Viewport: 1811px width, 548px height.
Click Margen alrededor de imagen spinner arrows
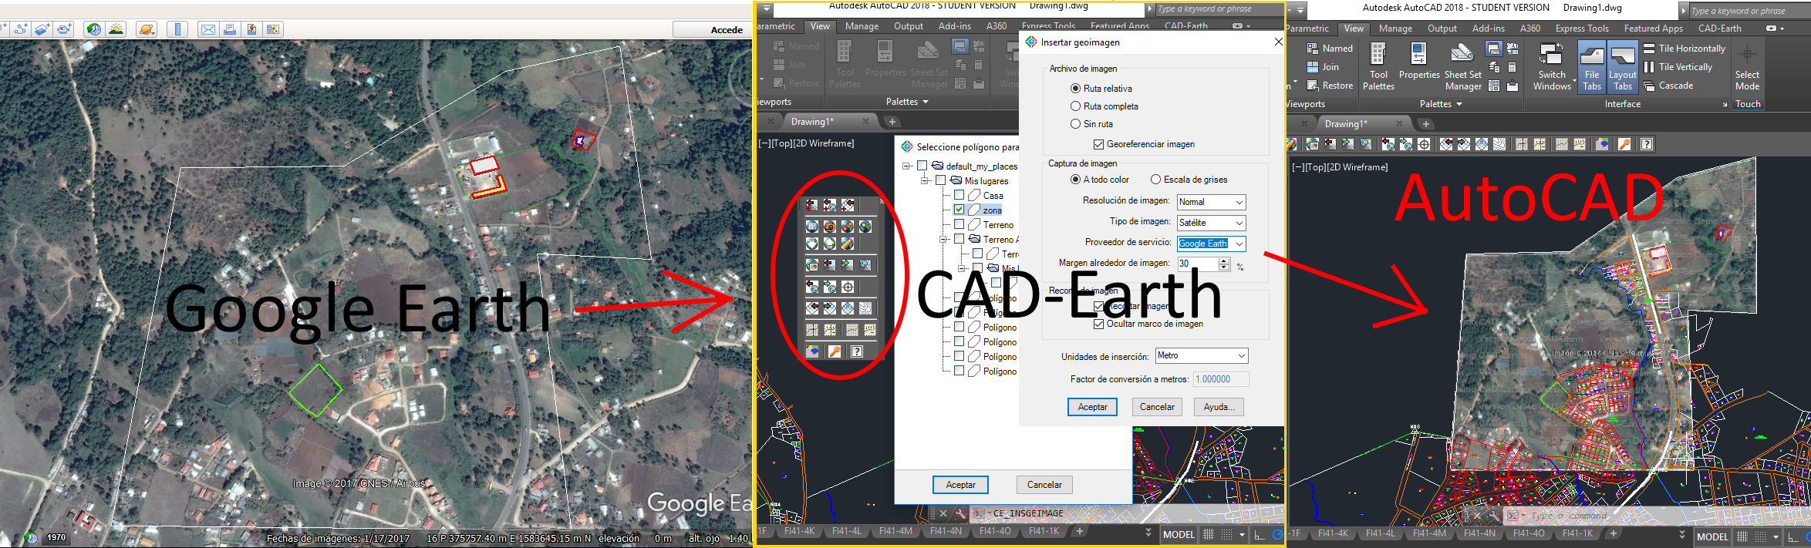pos(1224,264)
